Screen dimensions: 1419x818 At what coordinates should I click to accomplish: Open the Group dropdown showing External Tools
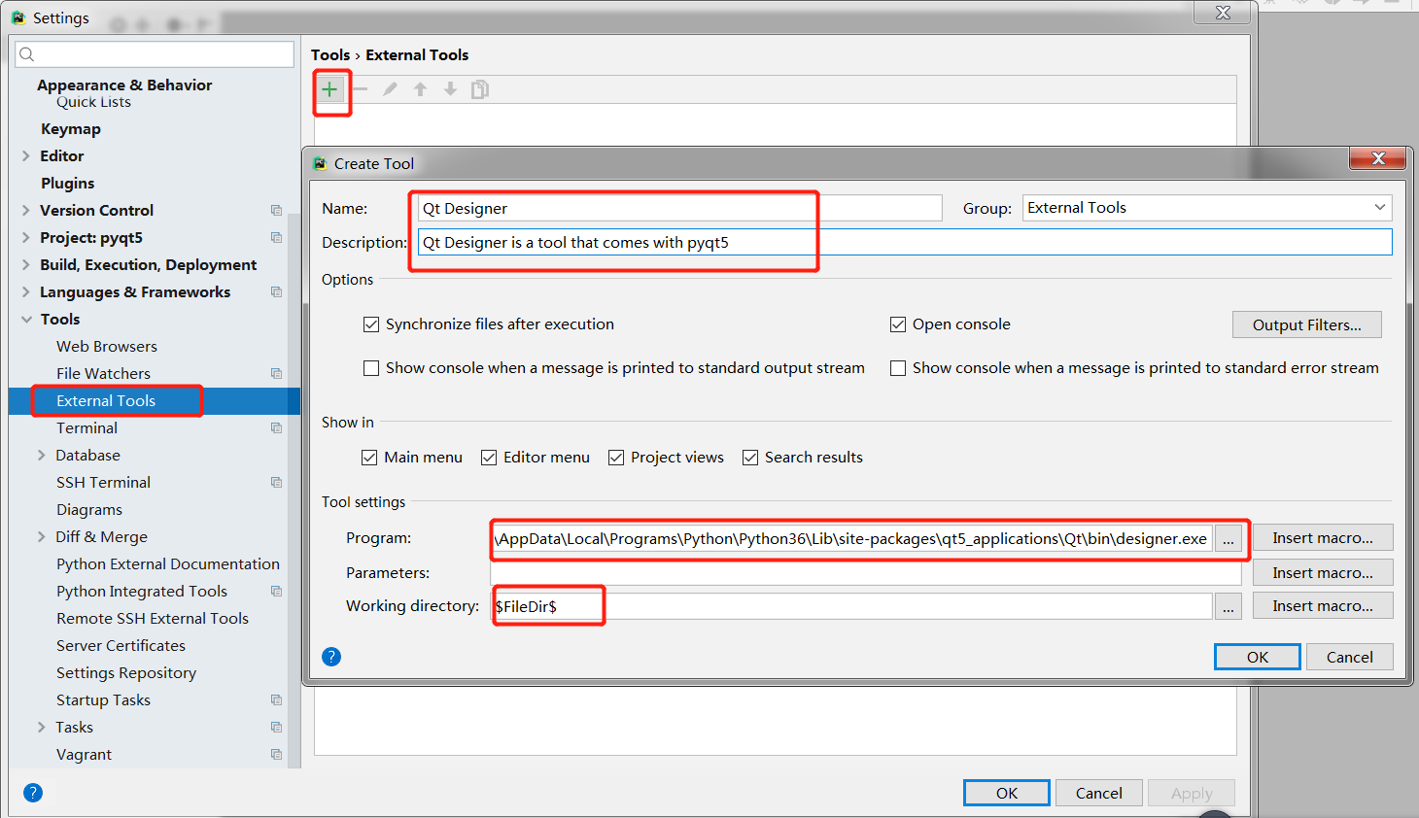pyautogui.click(x=1379, y=207)
